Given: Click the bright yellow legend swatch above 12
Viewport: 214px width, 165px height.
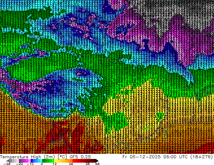Looking at the screenshot, I should coord(55,161).
